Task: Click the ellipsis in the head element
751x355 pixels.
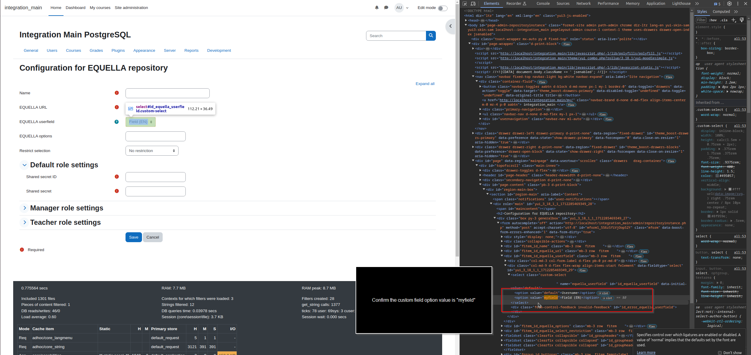Action: point(482,21)
